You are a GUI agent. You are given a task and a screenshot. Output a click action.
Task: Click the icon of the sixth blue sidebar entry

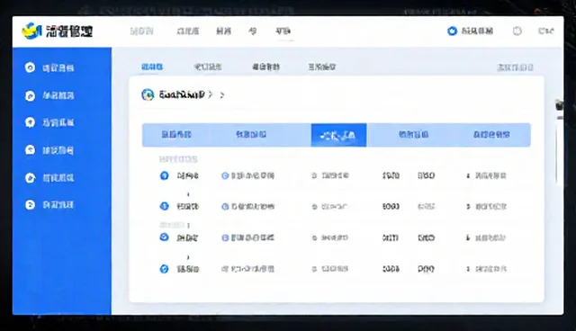click(30, 205)
